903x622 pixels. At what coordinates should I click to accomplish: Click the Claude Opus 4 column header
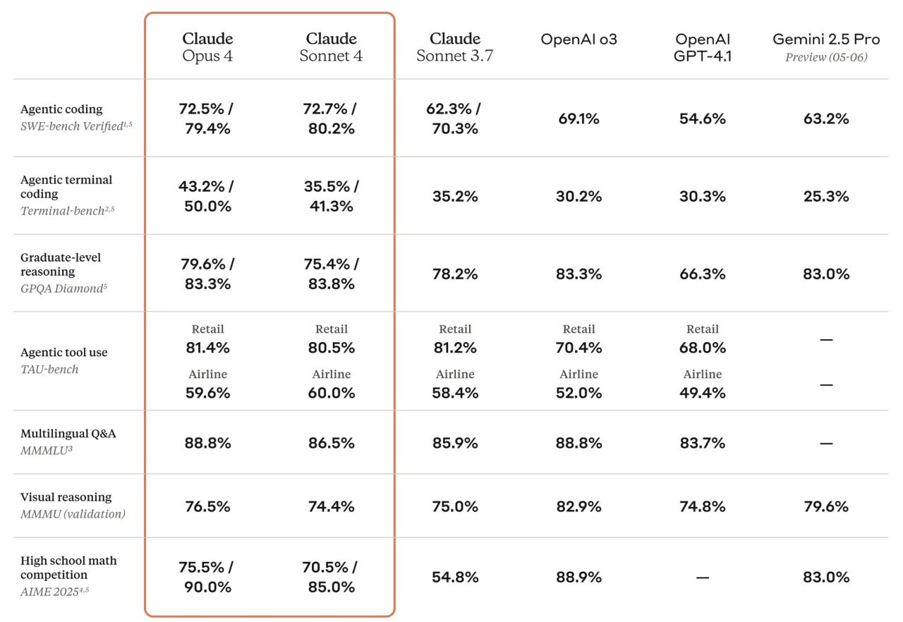[207, 47]
